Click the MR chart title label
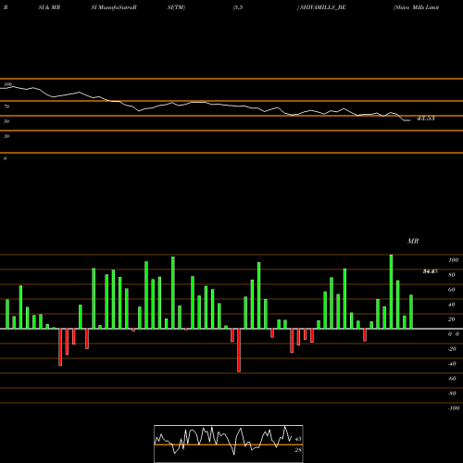 (413, 241)
